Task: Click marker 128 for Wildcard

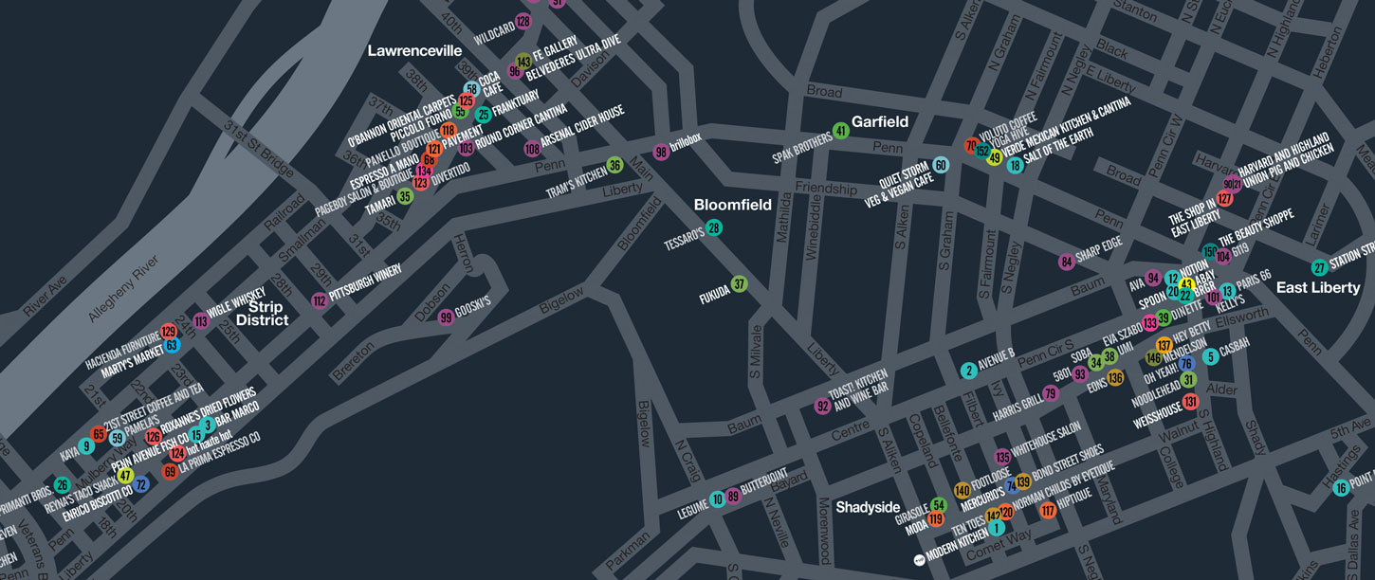Action: 523,22
